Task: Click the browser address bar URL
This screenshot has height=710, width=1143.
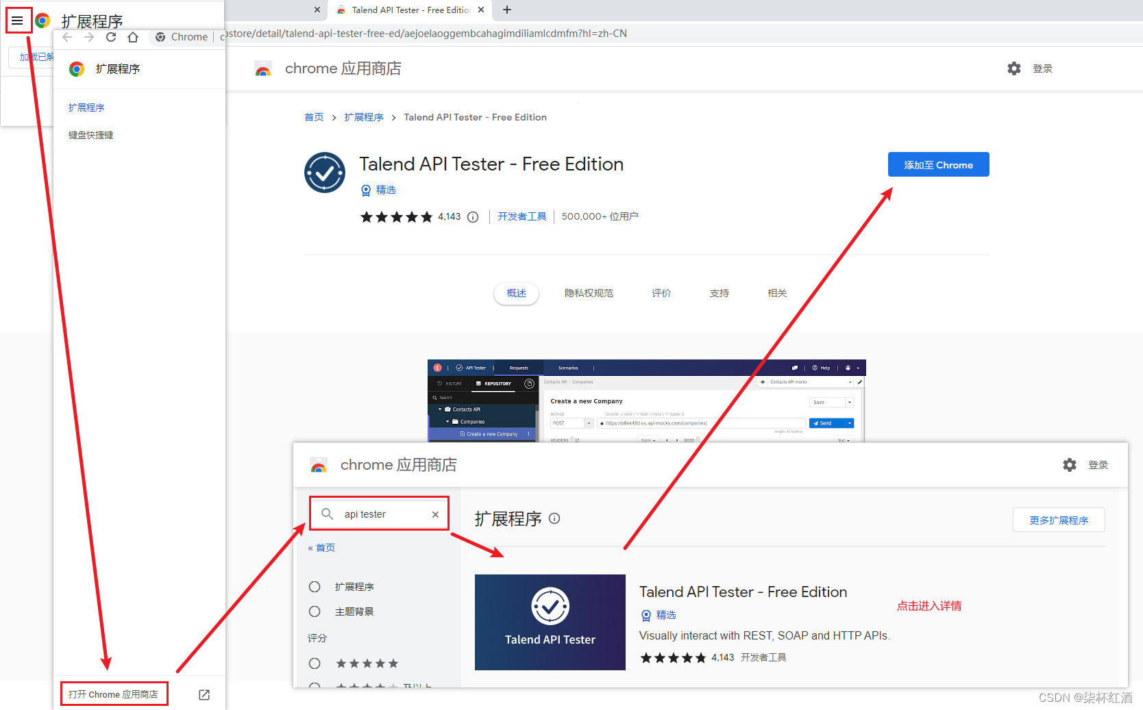Action: pos(425,34)
